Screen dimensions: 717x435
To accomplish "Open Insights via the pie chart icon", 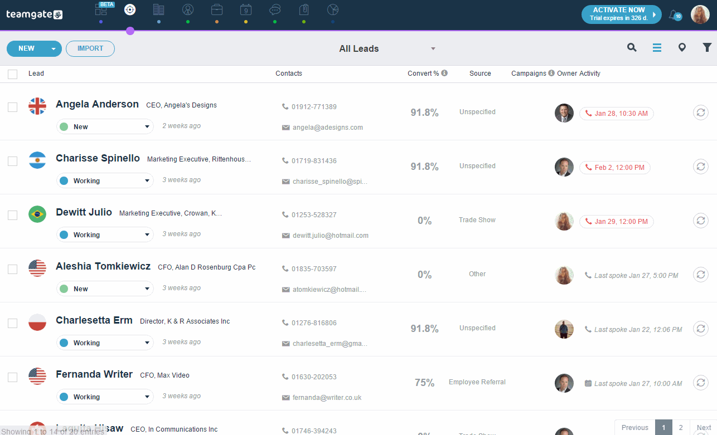I will click(x=333, y=10).
